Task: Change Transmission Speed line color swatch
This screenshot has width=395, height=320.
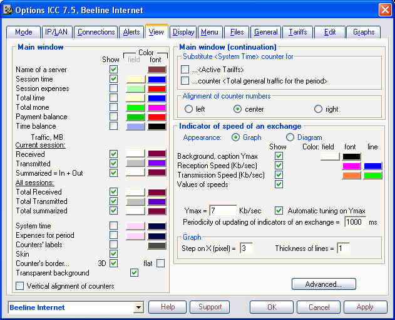Action: [x=372, y=175]
